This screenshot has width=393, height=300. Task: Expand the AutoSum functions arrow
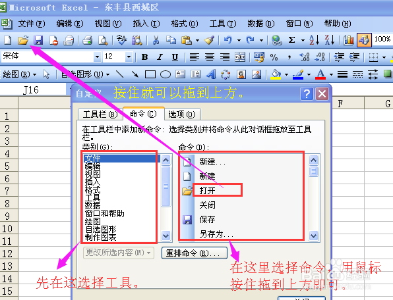click(x=303, y=40)
